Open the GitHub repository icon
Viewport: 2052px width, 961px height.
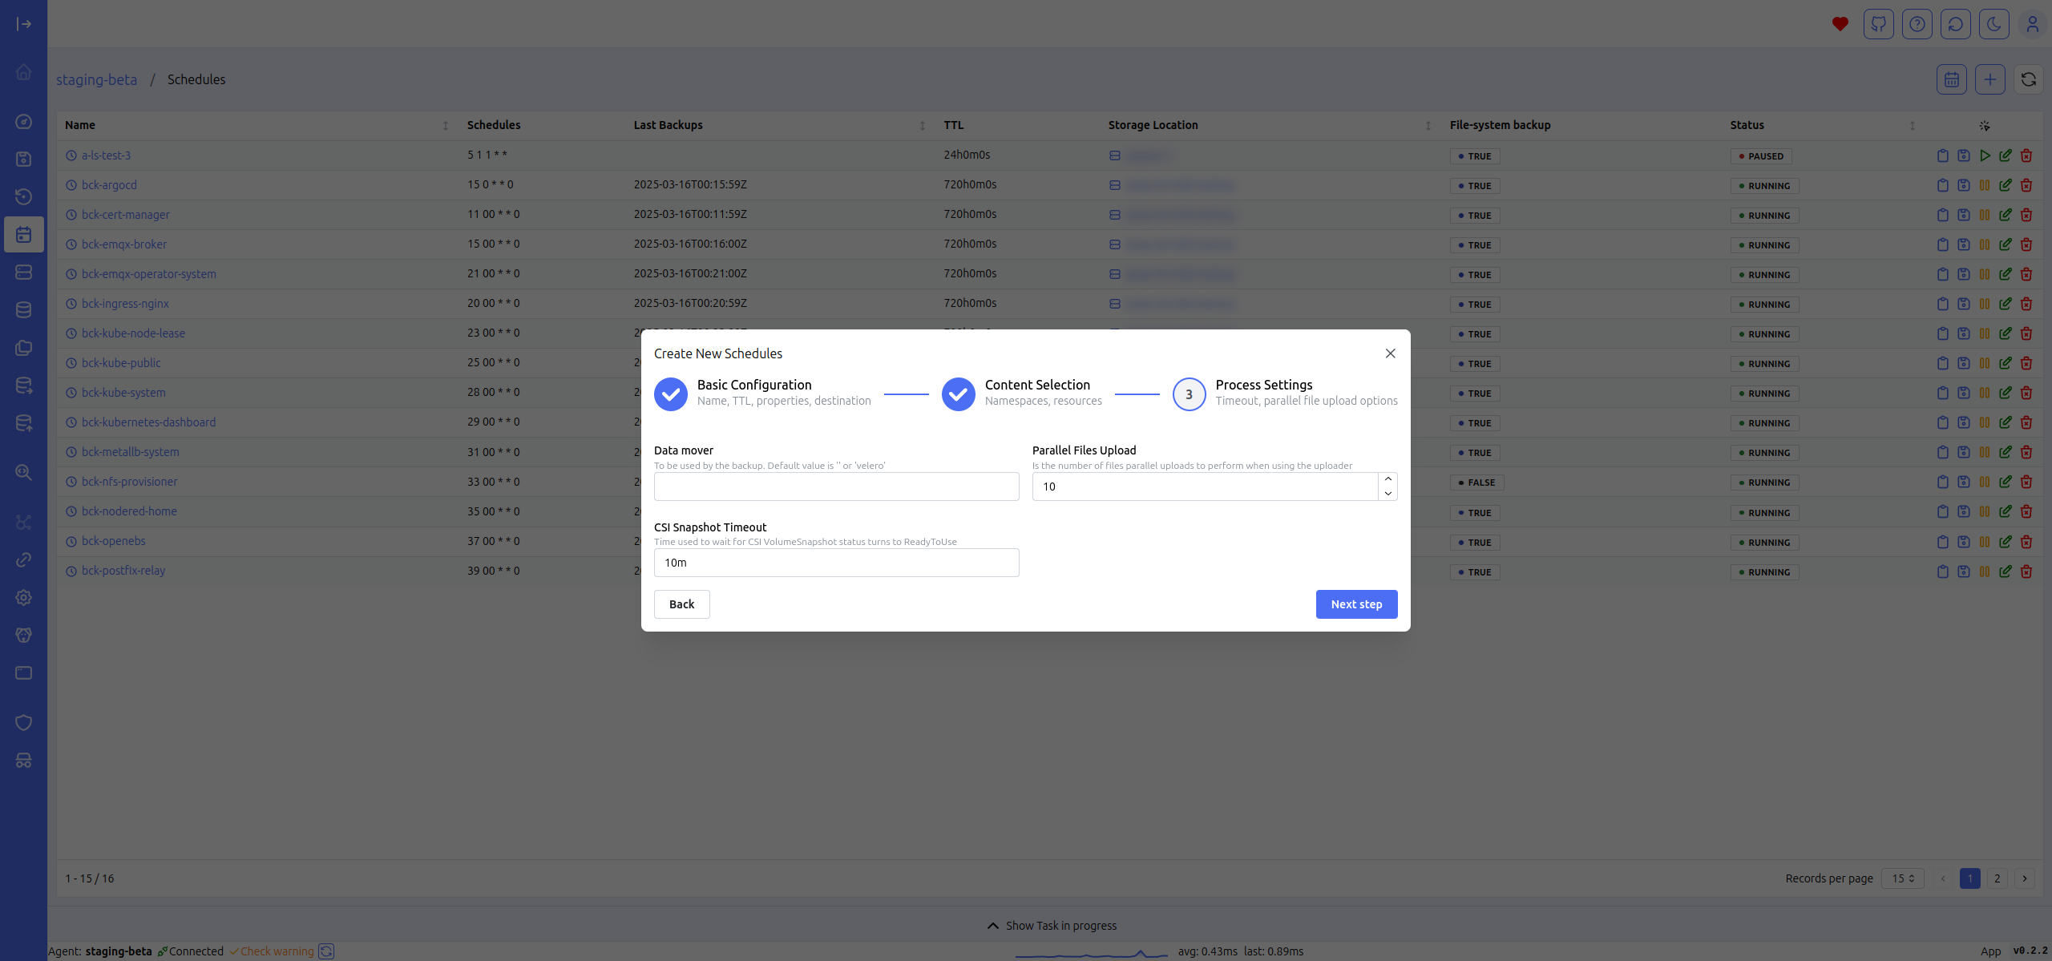click(x=1879, y=24)
